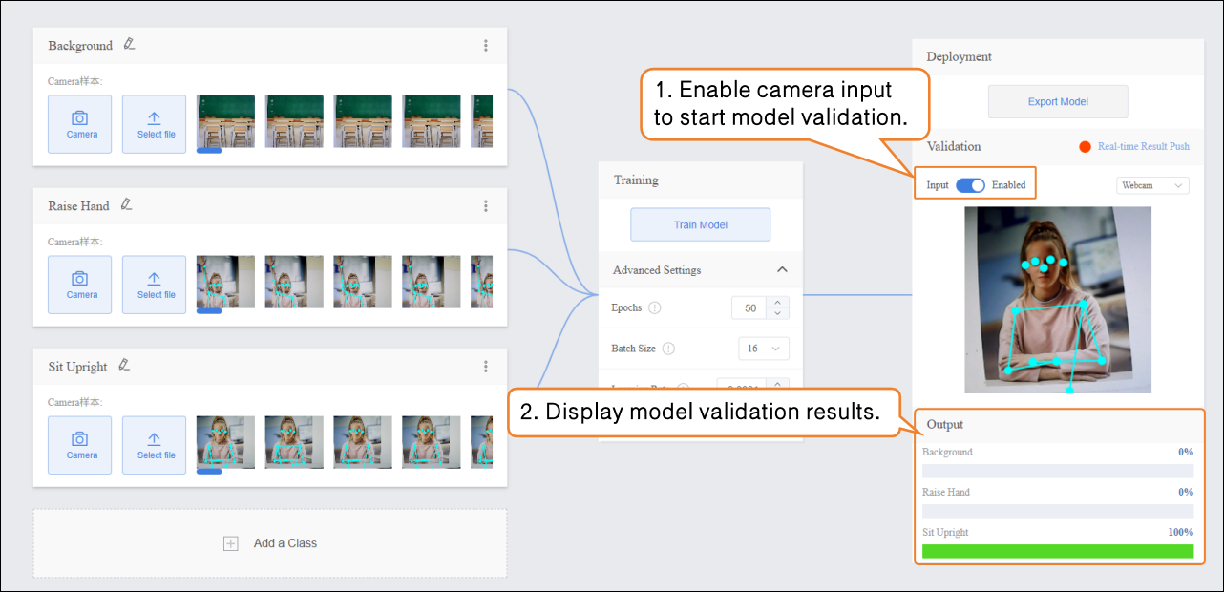Click the rename pencil icon beside Raise Hand
Image resolution: width=1224 pixels, height=593 pixels.
[x=126, y=204]
